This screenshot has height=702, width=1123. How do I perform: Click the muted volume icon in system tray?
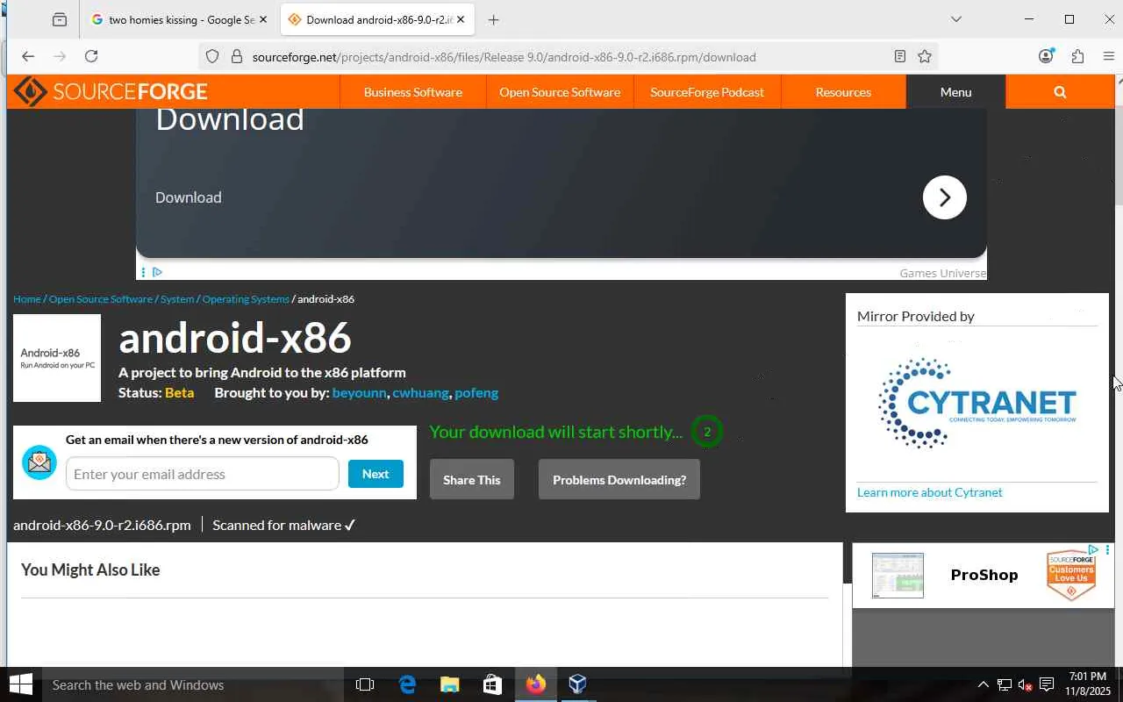pyautogui.click(x=1025, y=684)
